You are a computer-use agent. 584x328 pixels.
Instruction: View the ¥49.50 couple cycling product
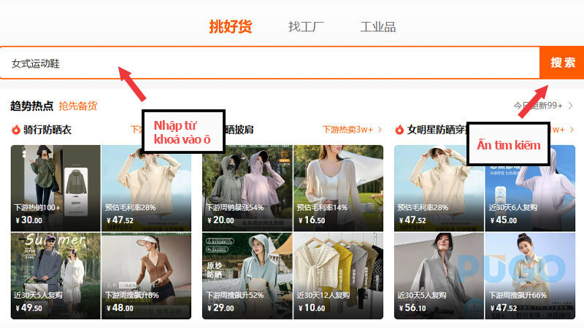(x=55, y=276)
